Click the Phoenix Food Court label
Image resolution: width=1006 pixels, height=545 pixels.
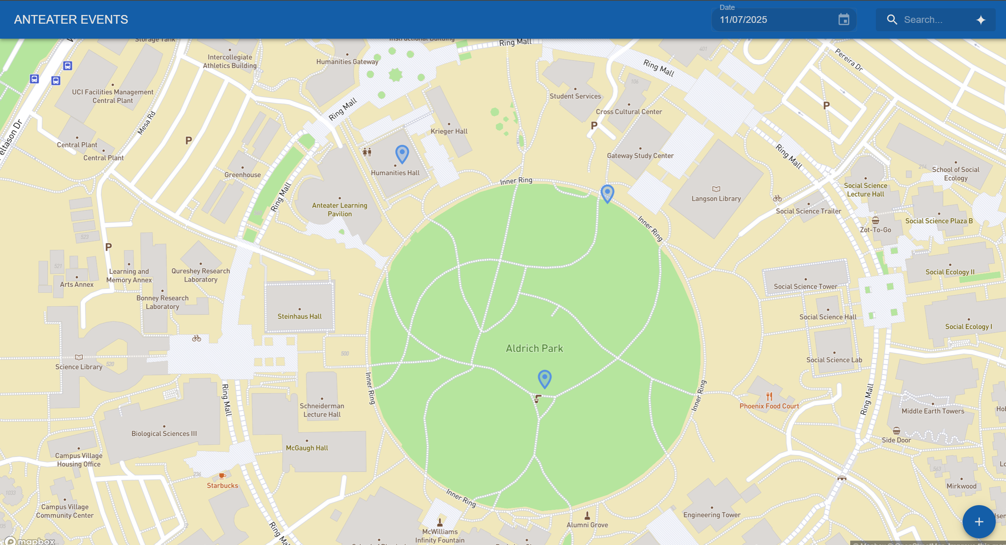coord(769,406)
